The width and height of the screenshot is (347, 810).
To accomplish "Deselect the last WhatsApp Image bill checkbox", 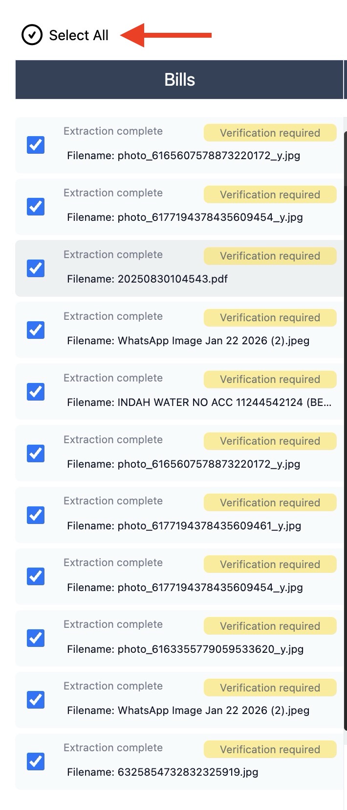I will 36,700.
